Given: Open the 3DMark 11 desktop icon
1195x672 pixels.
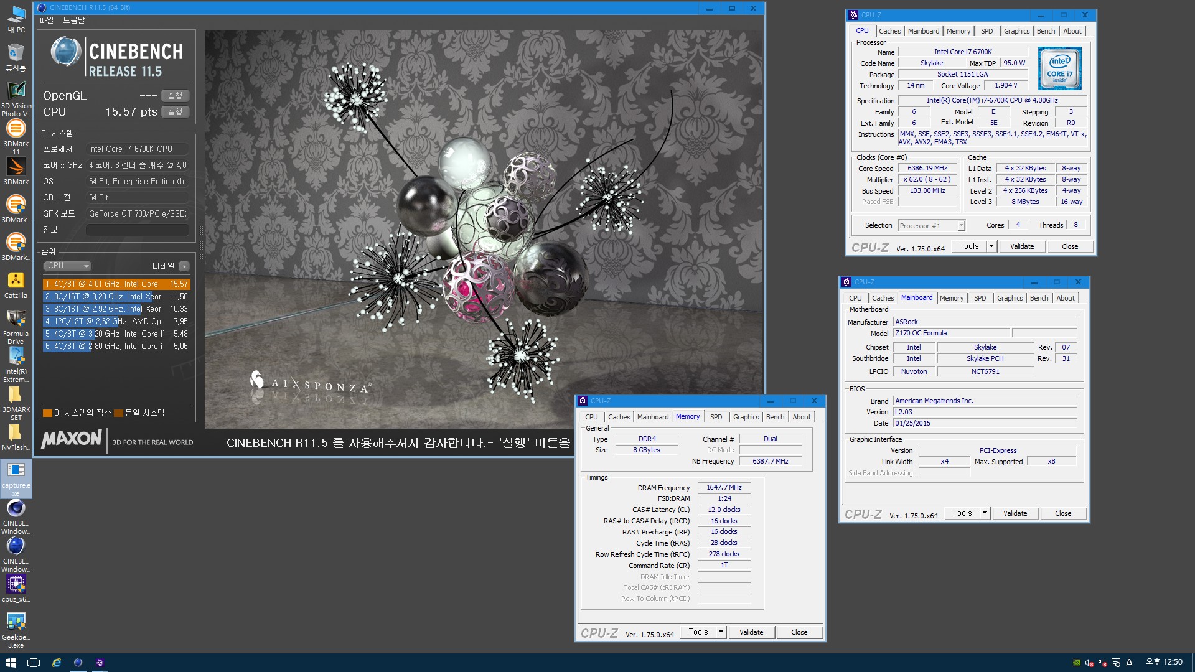Looking at the screenshot, I should (16, 137).
